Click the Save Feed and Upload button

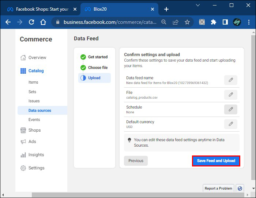coord(216,161)
